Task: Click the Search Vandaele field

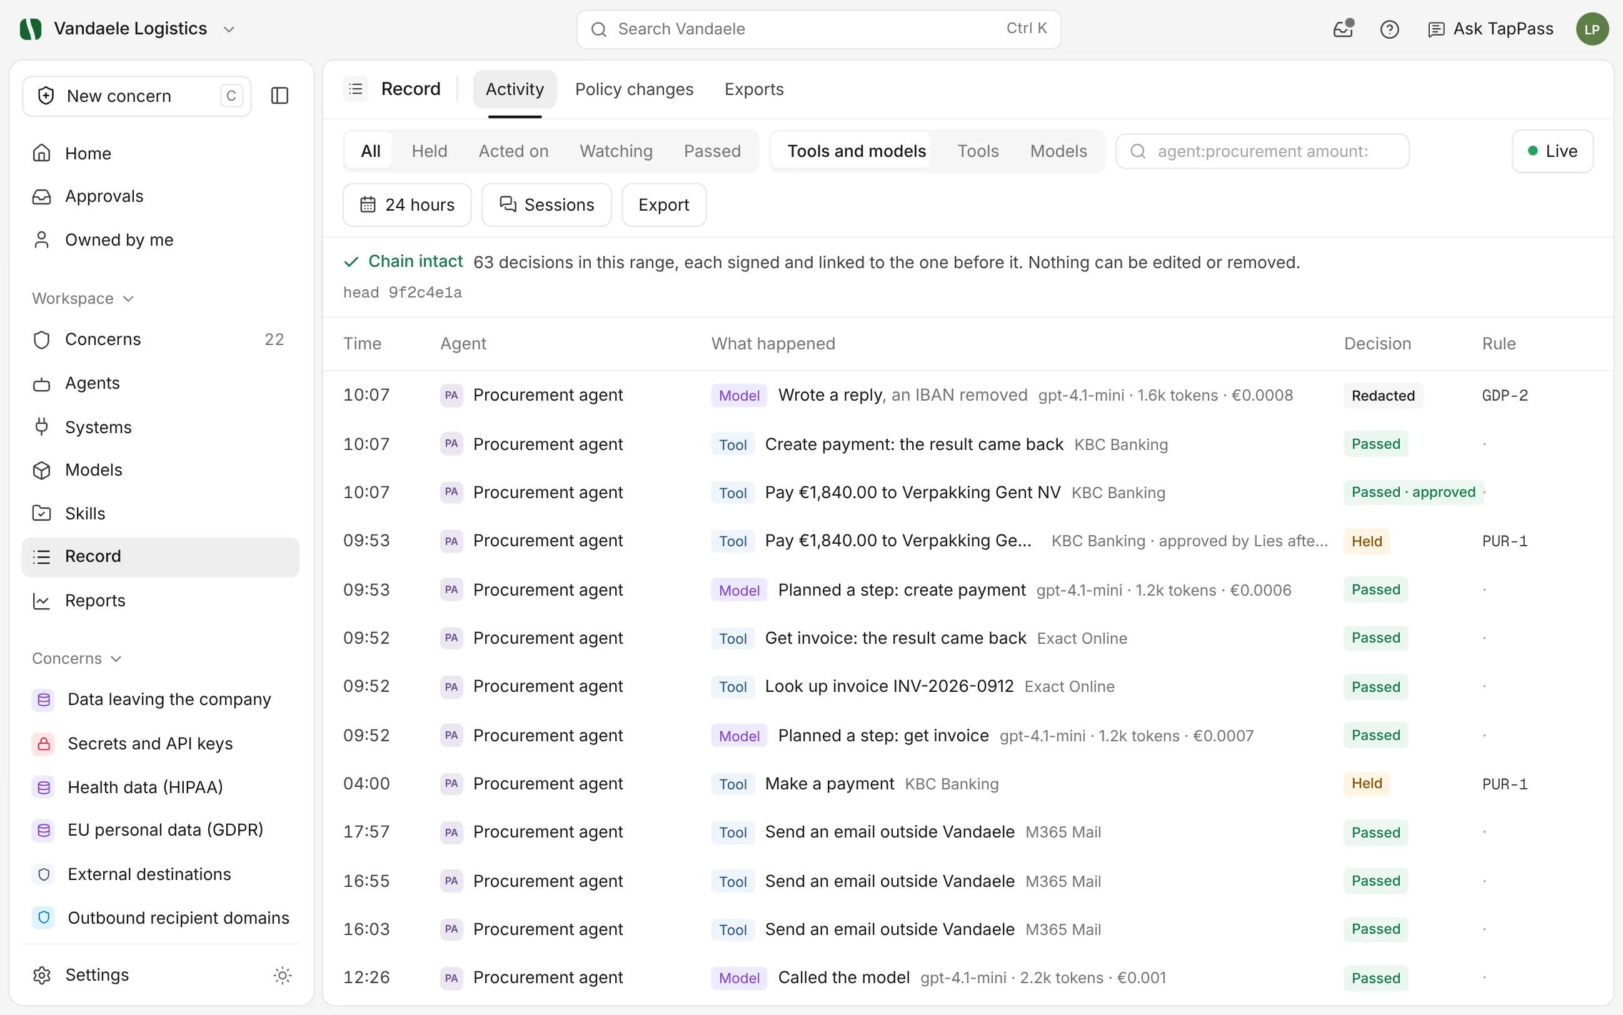Action: coord(818,29)
